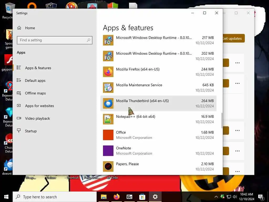
Task: Click the Papers, Please app icon
Action: click(108, 166)
